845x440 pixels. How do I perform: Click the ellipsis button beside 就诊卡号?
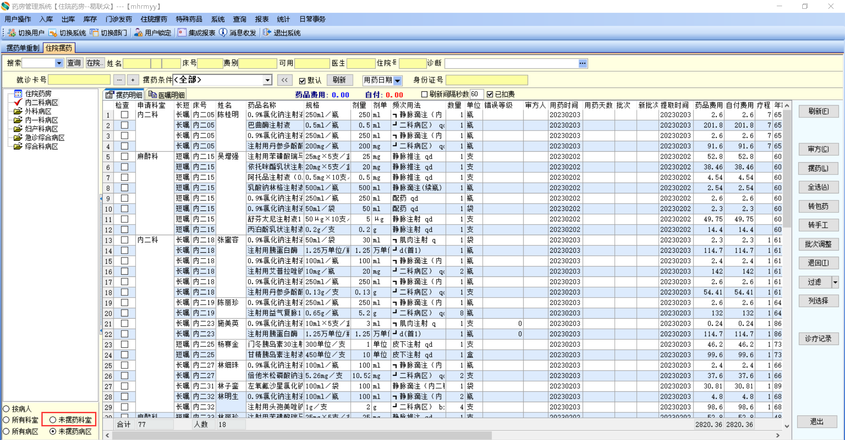pyautogui.click(x=119, y=80)
